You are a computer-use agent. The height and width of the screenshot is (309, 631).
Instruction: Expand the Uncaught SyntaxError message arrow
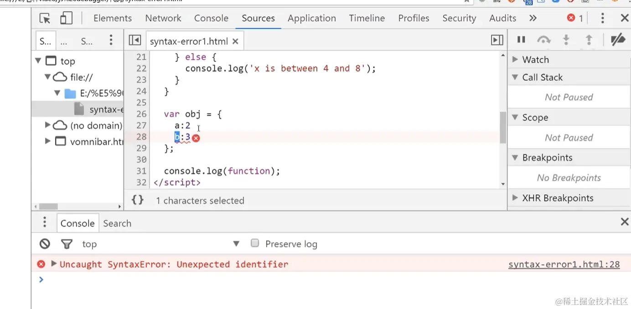click(x=53, y=263)
